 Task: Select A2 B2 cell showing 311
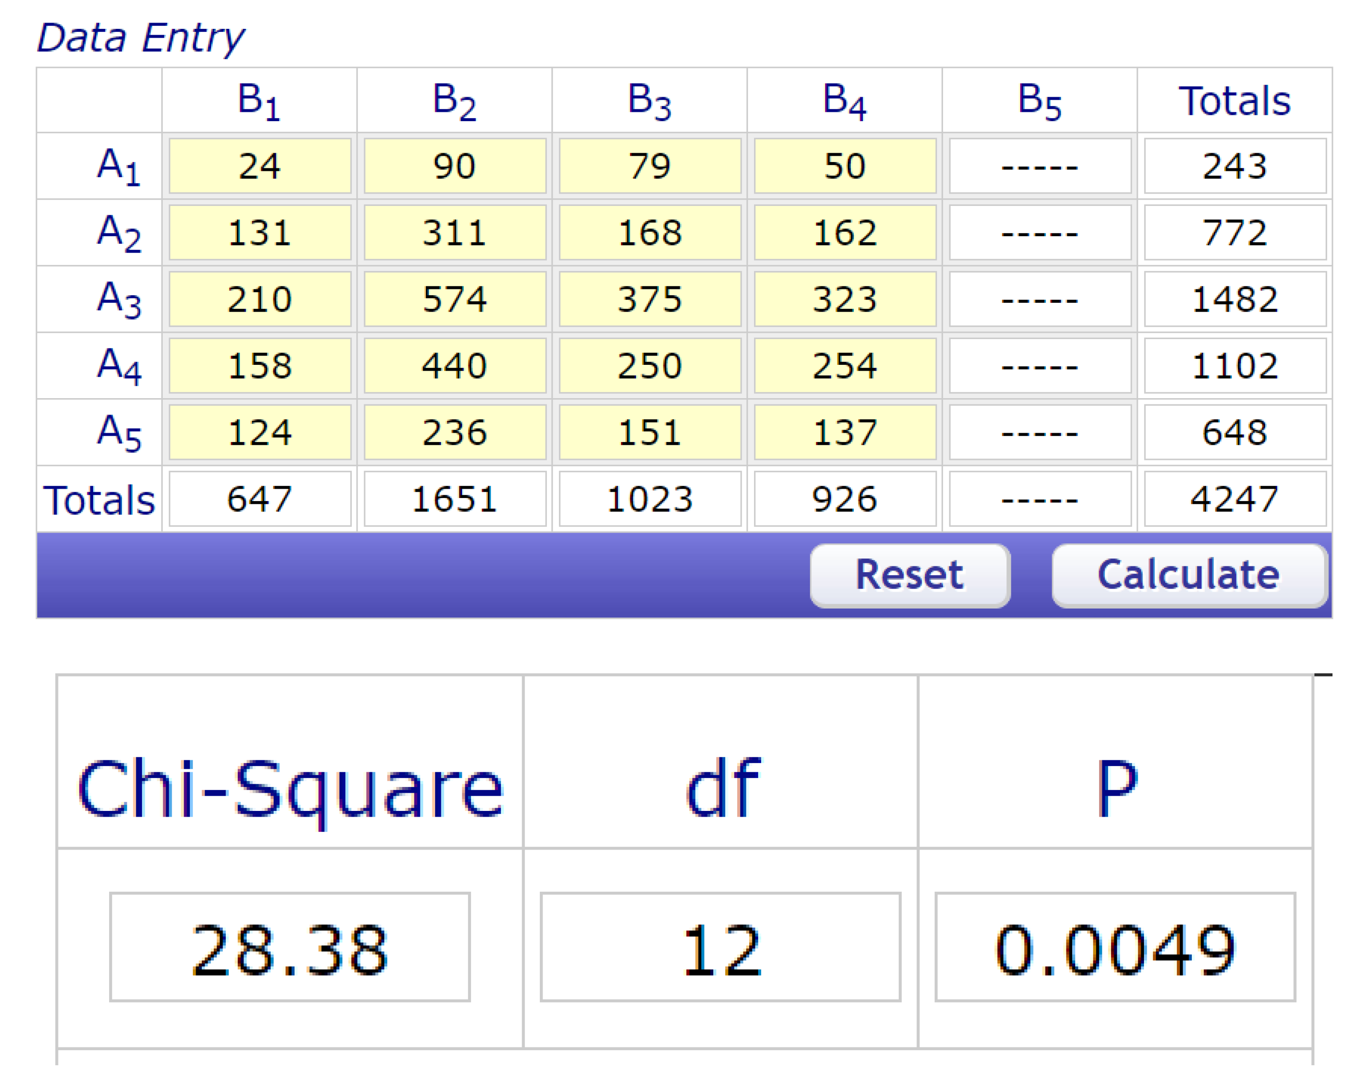[455, 232]
